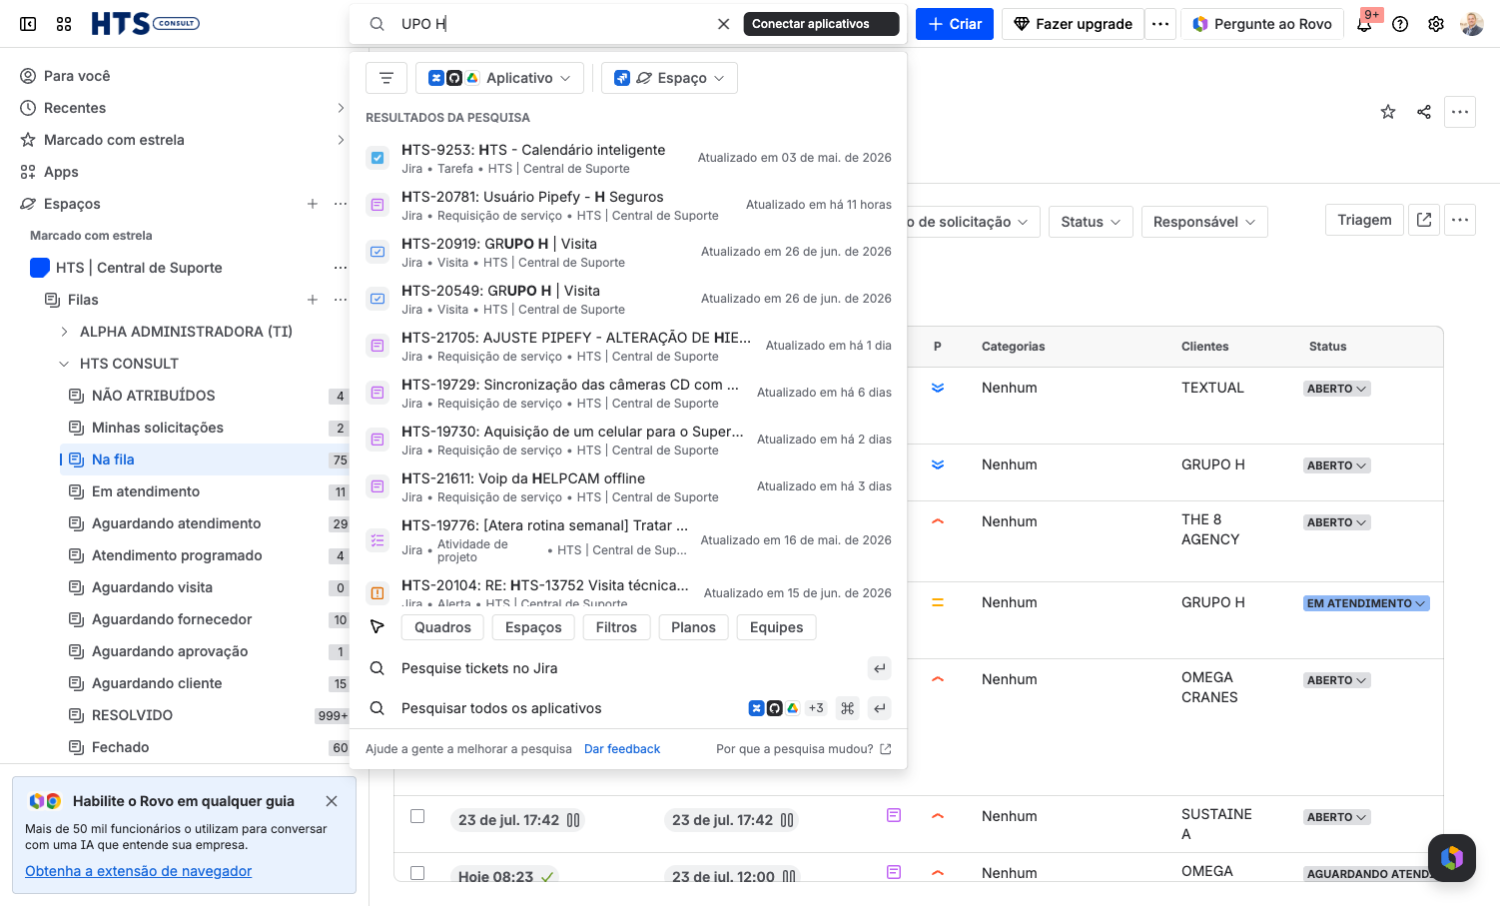Select the Planos search category

pos(693,627)
